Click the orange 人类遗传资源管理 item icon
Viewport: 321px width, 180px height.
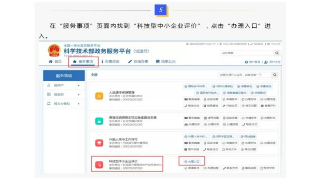pos(99,96)
